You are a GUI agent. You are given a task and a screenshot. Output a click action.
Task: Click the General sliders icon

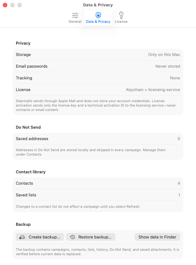(75, 15)
